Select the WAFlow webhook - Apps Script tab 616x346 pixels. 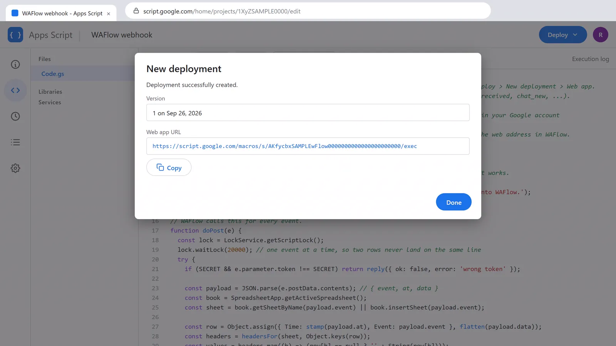[x=62, y=13]
